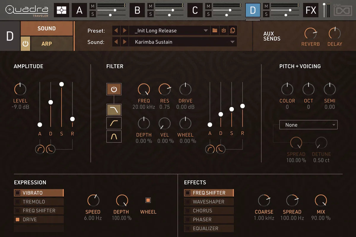
Task: Open the four-layer overview grid icon
Action: 61,10
